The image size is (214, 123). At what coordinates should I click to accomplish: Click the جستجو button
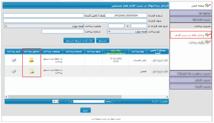click(103, 41)
